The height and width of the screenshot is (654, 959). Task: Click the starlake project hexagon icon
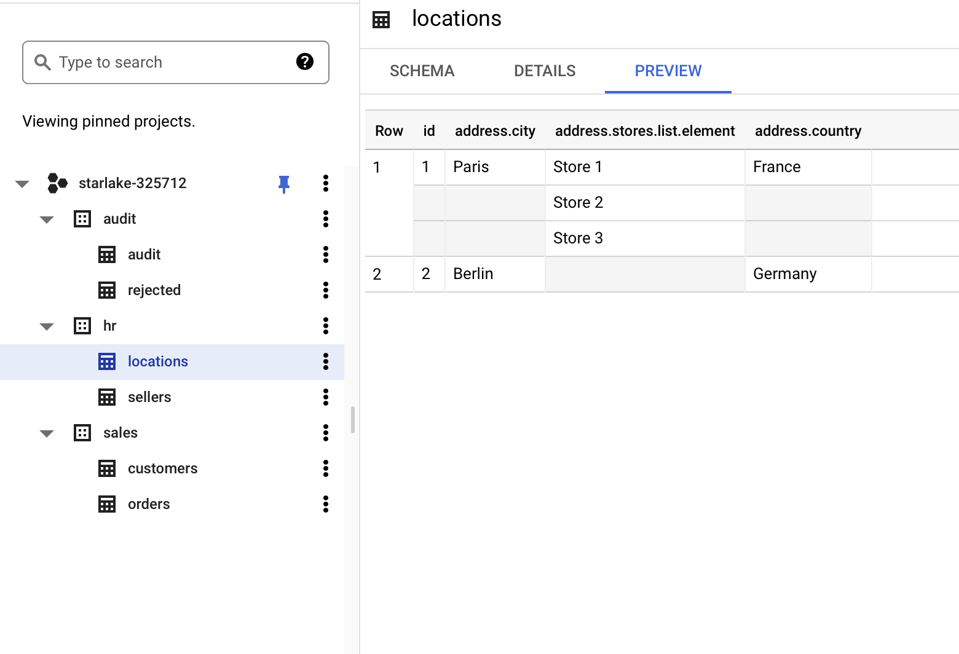[x=57, y=183]
